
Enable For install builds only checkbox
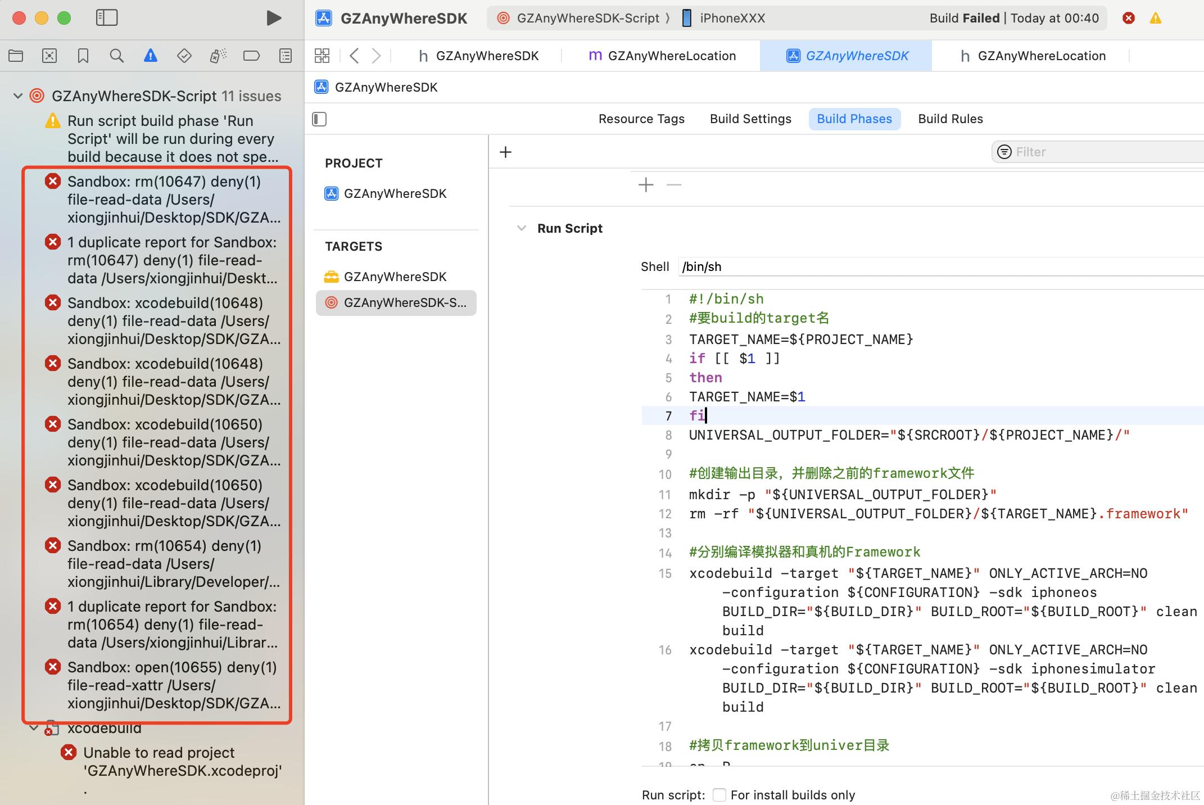tap(719, 794)
